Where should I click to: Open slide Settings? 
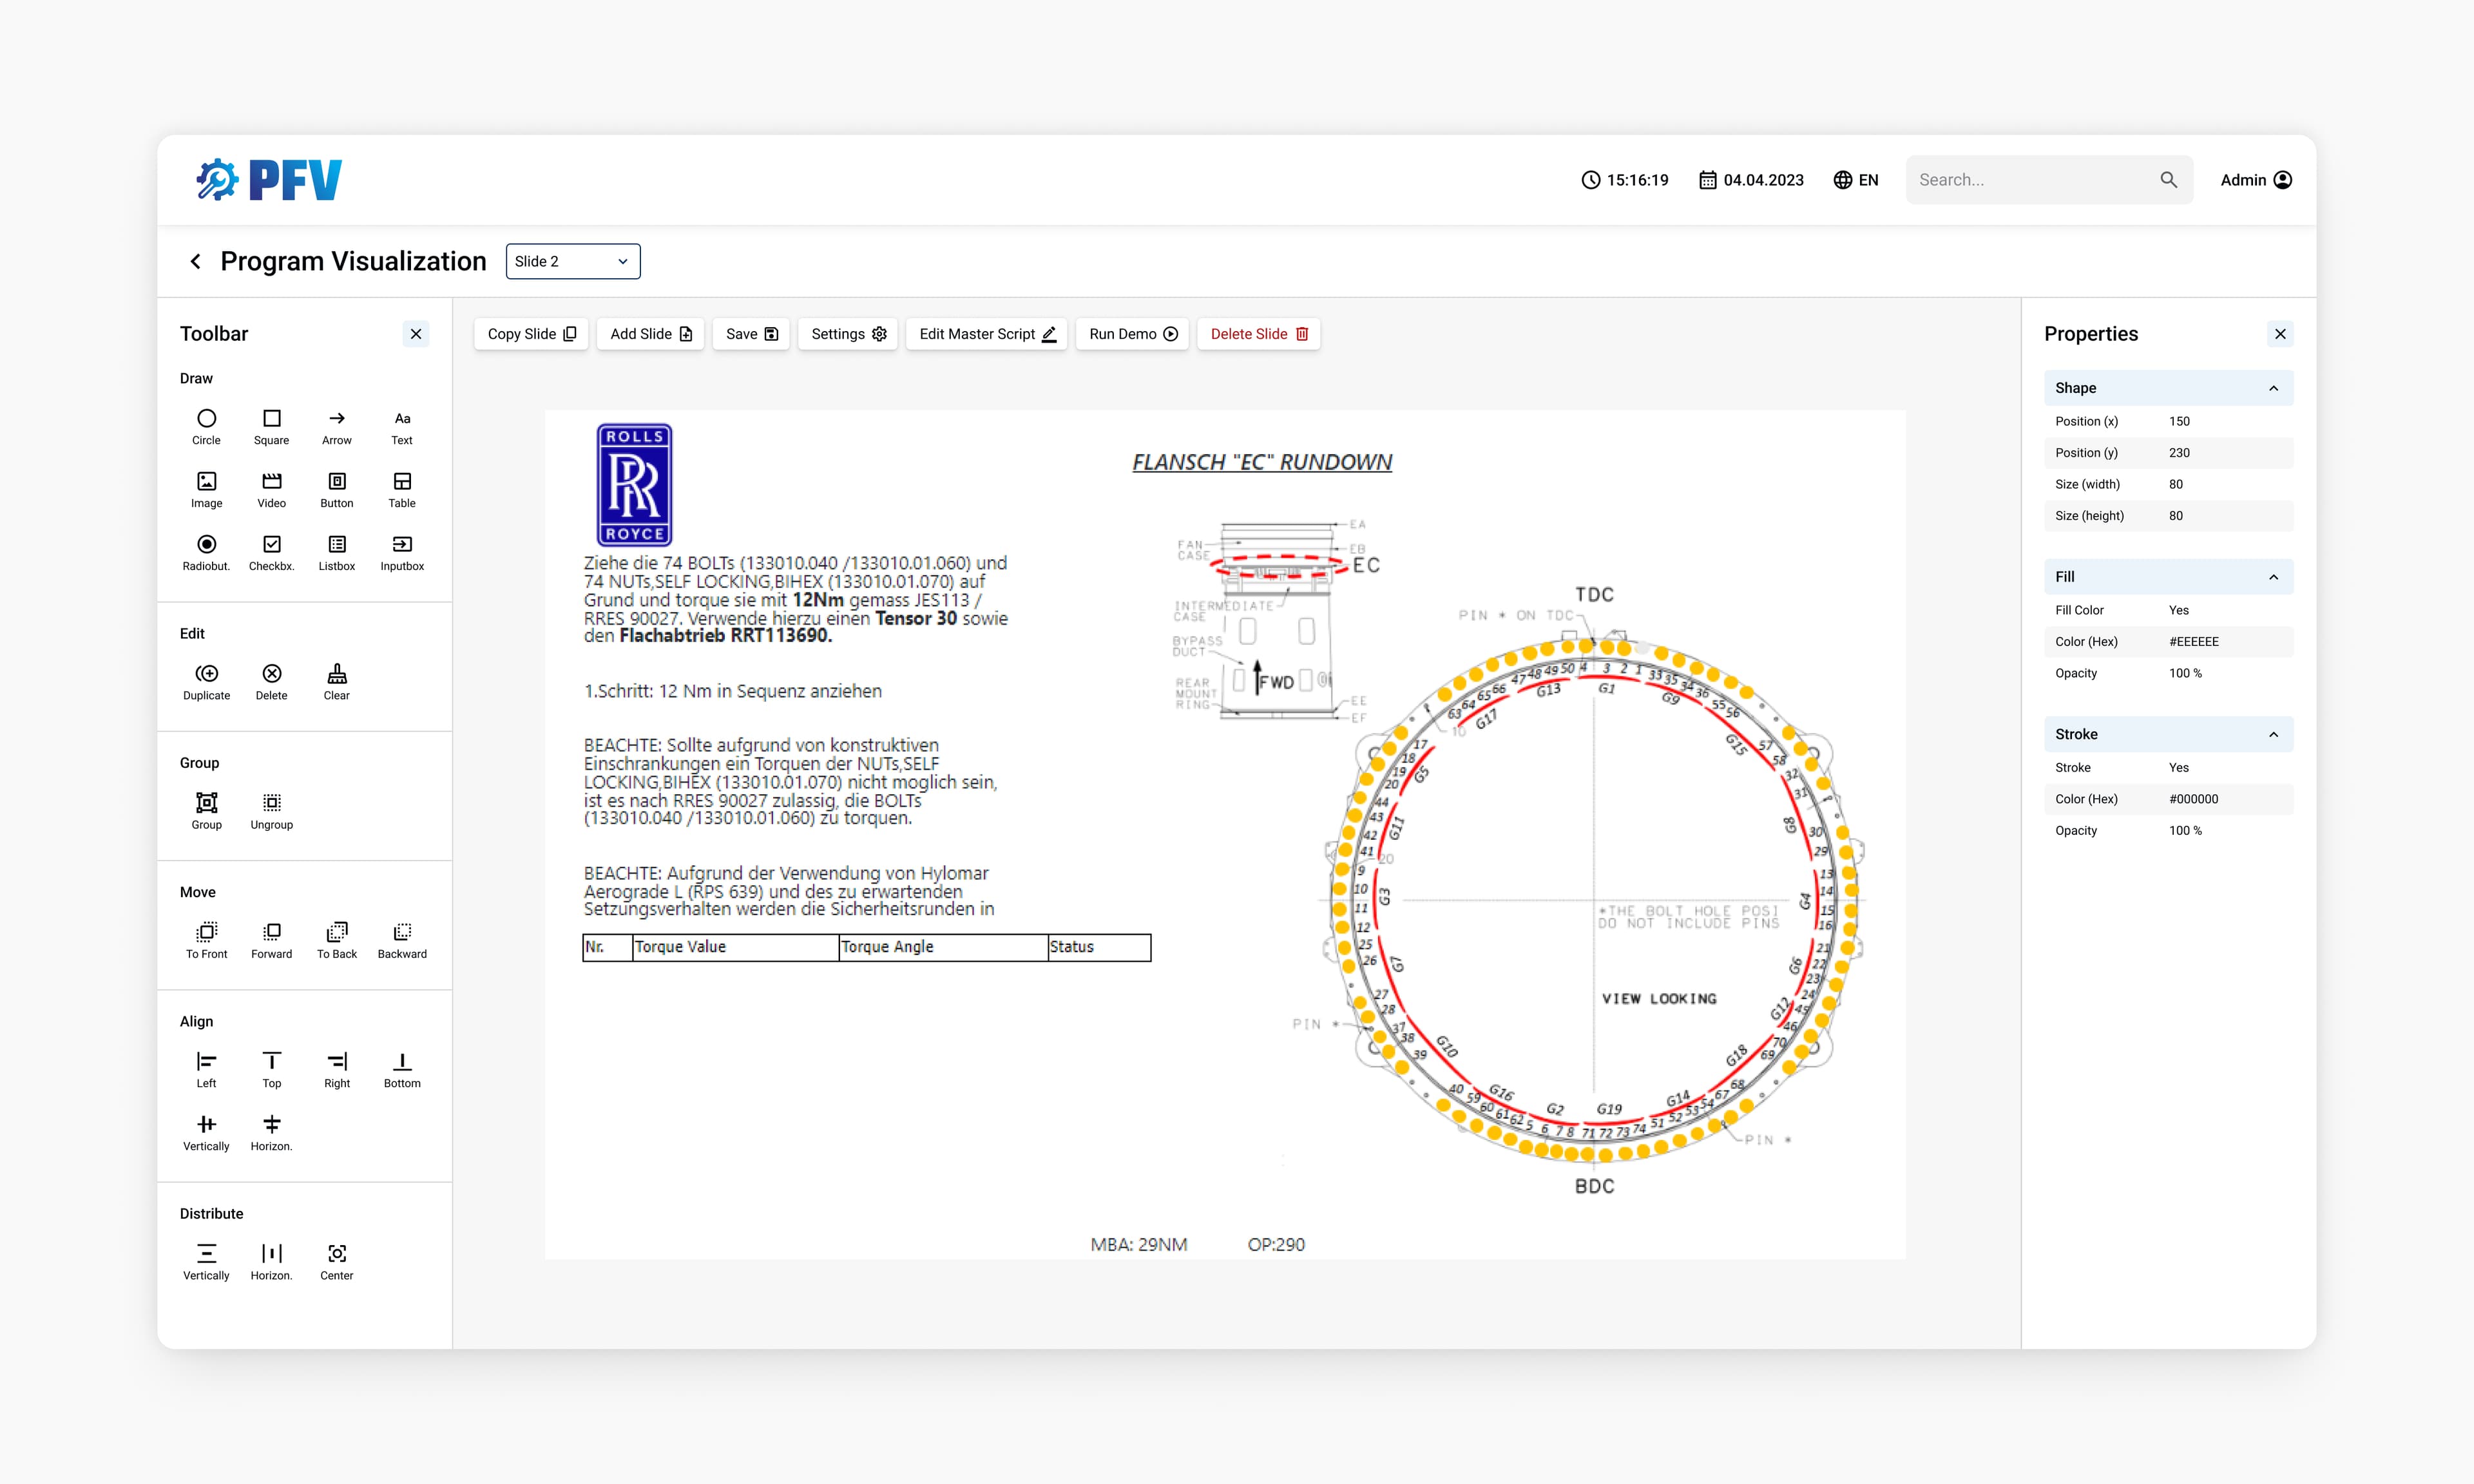point(848,334)
